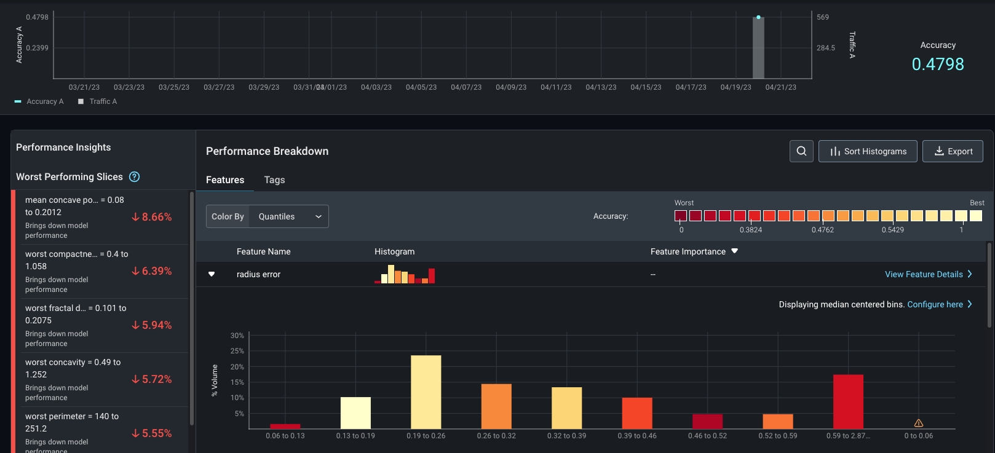Click the Performance Insights heading

[x=63, y=148]
